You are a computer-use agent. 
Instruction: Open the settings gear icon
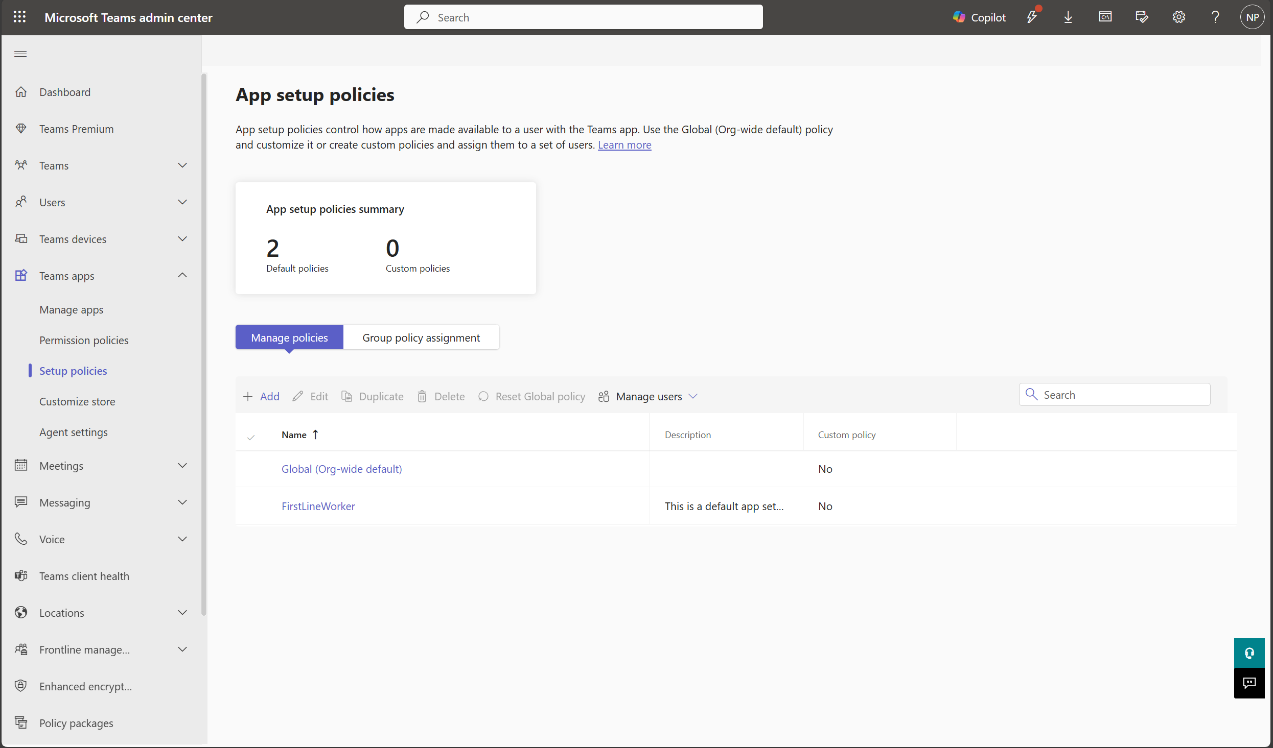tap(1178, 17)
